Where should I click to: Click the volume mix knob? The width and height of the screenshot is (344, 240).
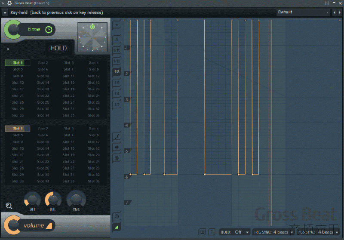(13, 225)
